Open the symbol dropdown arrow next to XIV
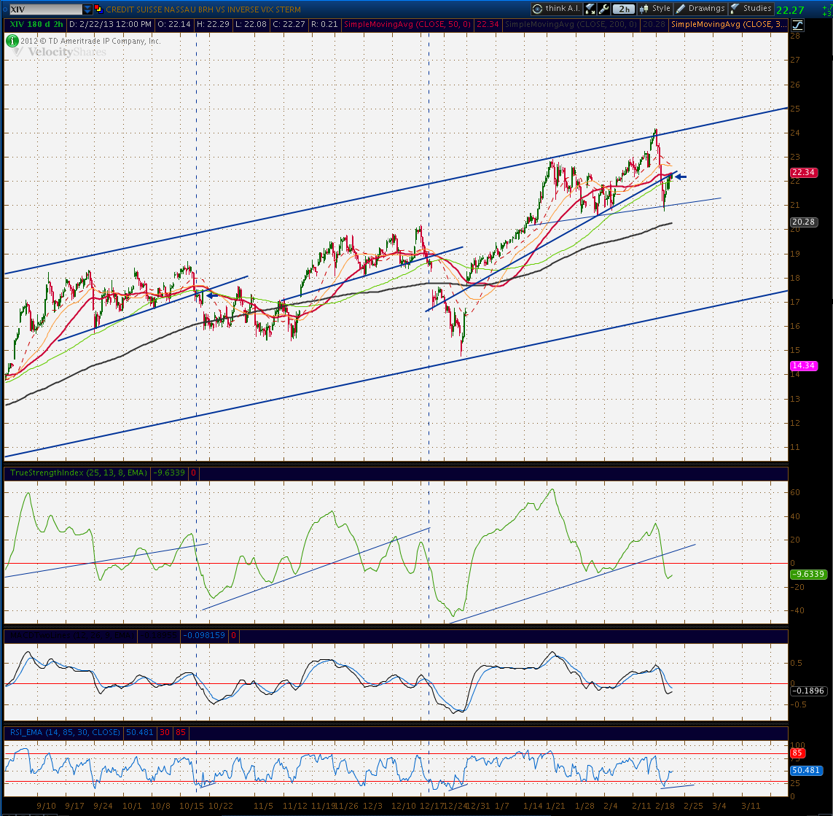833x816 pixels. (x=87, y=9)
